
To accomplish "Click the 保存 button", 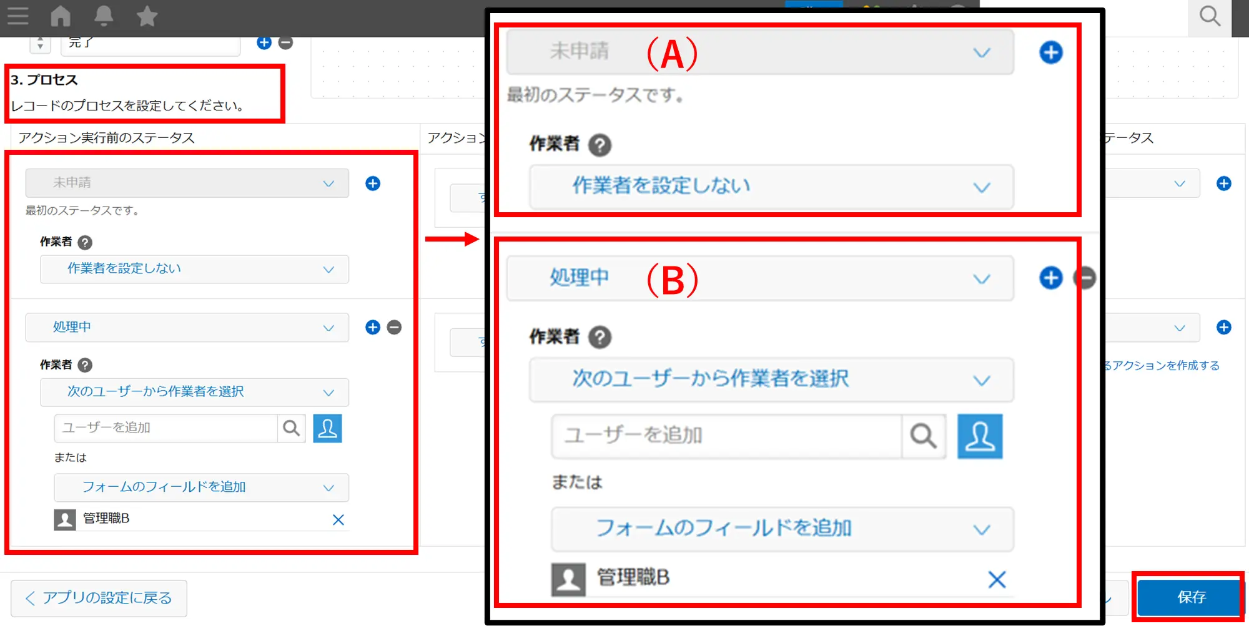I will pyautogui.click(x=1190, y=597).
